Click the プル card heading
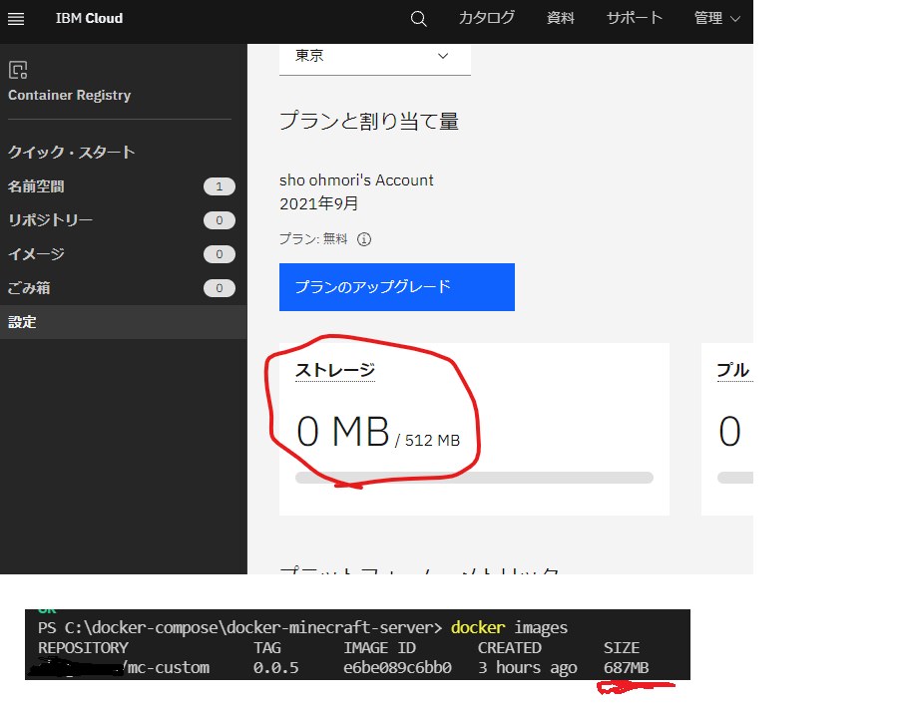The image size is (906, 707). coord(733,370)
